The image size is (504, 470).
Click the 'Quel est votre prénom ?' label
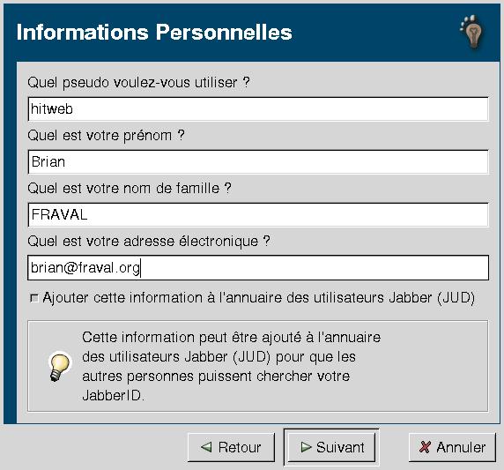pyautogui.click(x=106, y=136)
